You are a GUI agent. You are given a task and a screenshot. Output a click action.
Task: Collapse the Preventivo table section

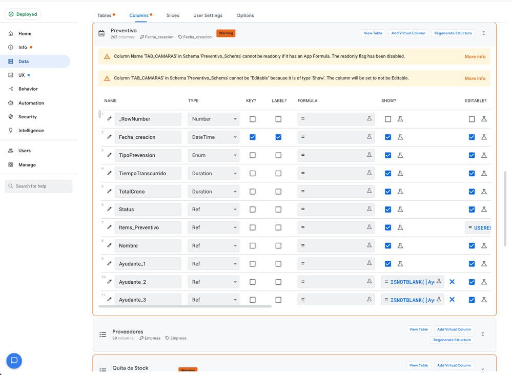click(484, 33)
